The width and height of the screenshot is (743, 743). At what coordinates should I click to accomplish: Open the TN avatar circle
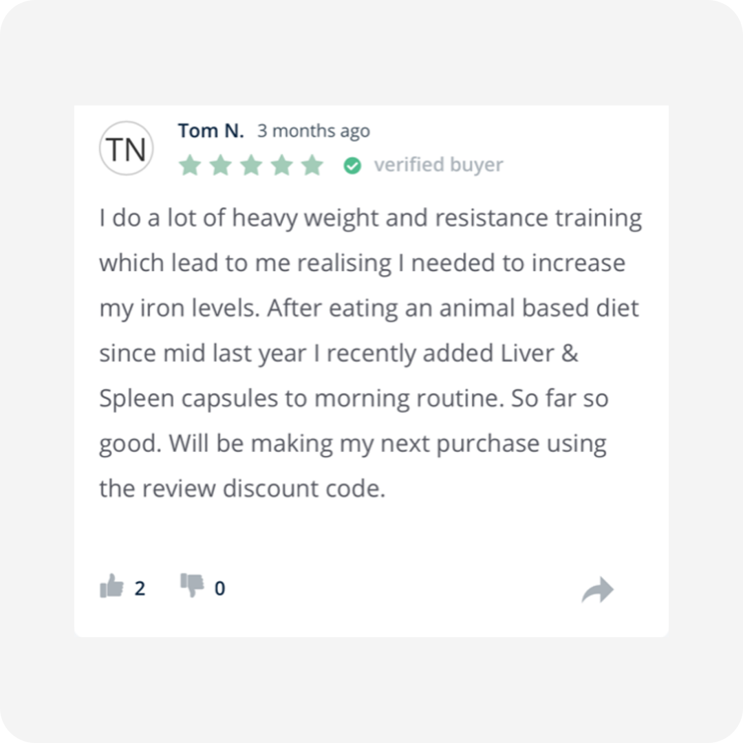click(x=126, y=149)
